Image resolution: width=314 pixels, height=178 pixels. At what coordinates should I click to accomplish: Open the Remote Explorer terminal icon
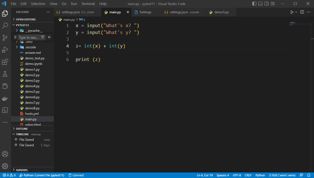(x=5, y=110)
